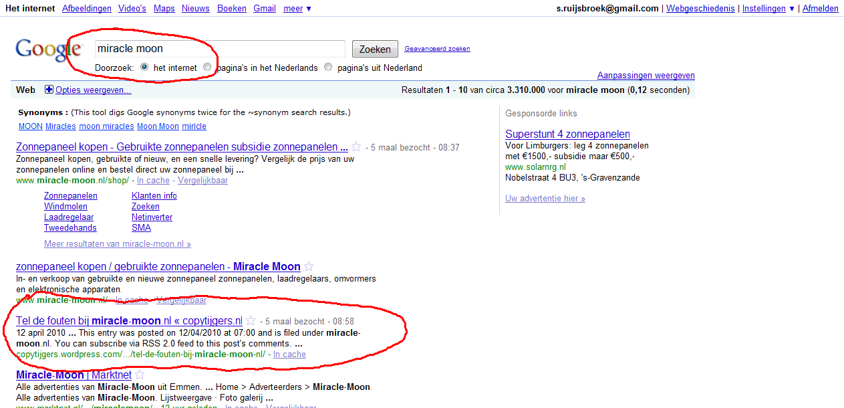Screen dimensions: 844x408
Task: Click the Google logo
Action: coord(49,49)
